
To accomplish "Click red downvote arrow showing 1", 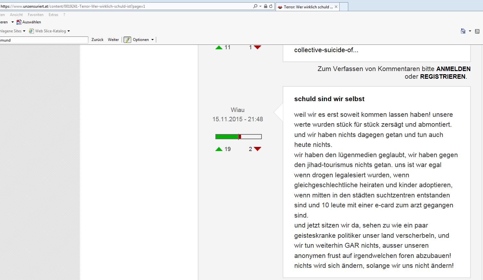I will (257, 47).
